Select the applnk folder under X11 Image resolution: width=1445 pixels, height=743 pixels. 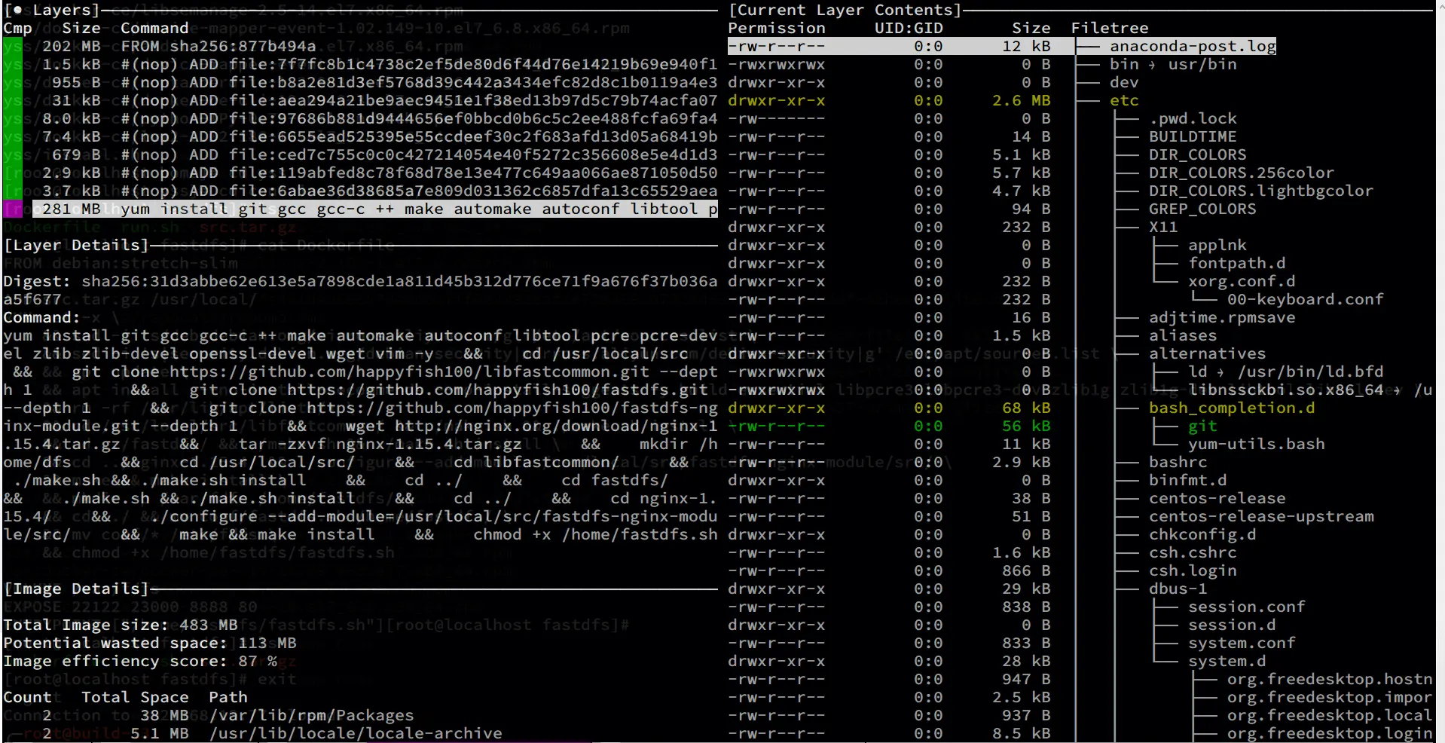tap(1217, 245)
